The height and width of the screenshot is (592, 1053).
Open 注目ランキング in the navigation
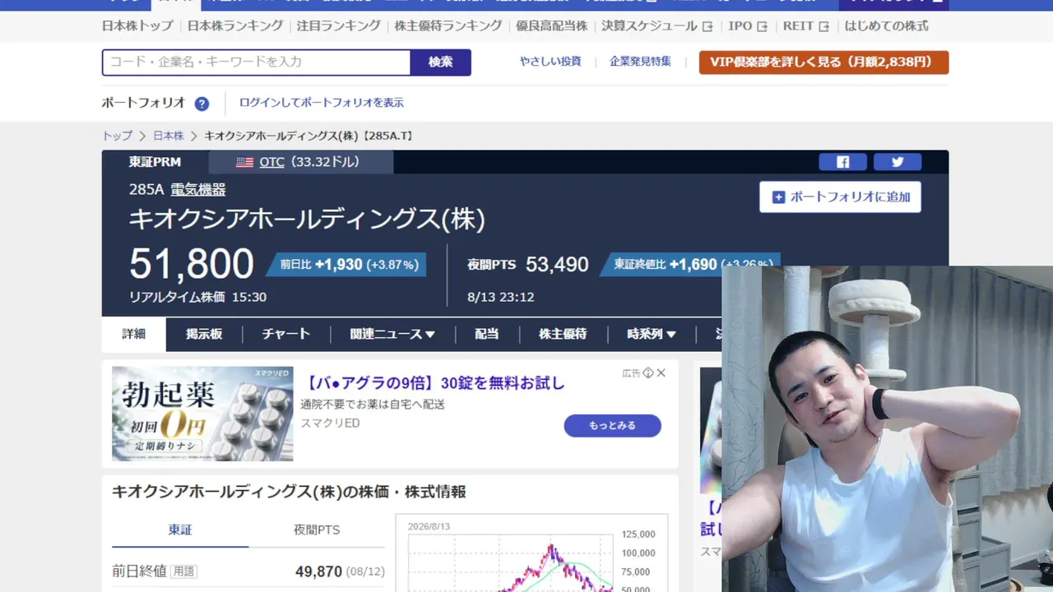pos(339,26)
